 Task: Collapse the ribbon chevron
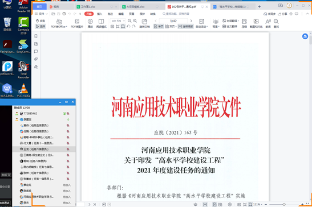(307, 14)
